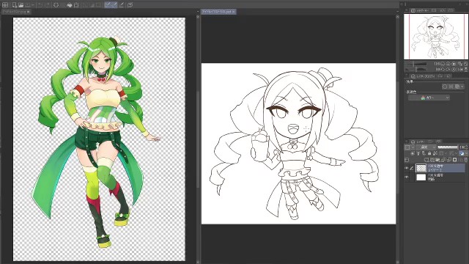Click the Open file folder icon
The height and width of the screenshot is (264, 469).
tap(21, 5)
